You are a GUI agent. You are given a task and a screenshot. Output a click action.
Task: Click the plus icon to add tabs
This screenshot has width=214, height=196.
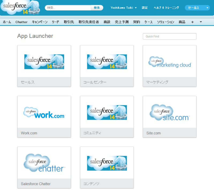point(192,22)
